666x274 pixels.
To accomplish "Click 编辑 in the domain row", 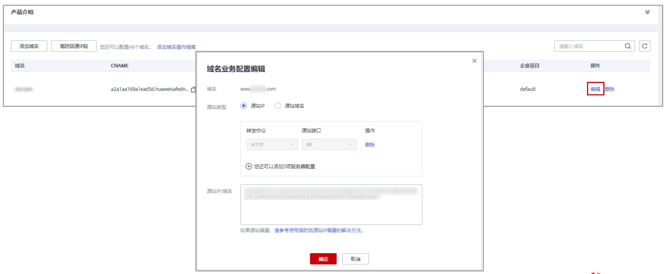I will click(x=595, y=89).
